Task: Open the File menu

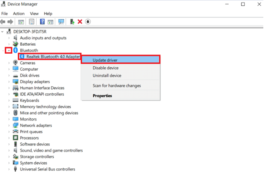Action: pos(4,14)
